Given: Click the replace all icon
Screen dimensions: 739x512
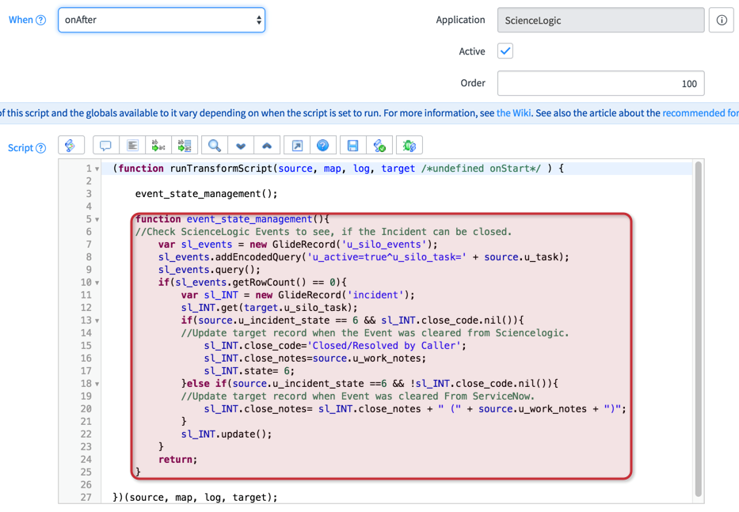Looking at the screenshot, I should 185,146.
